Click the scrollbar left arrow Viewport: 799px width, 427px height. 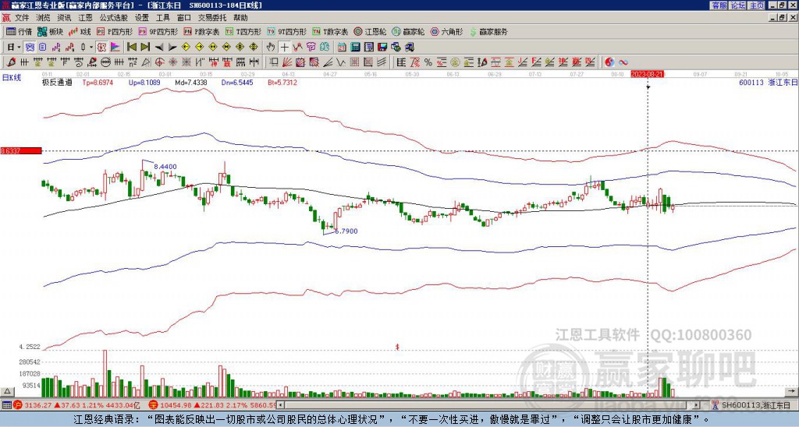point(281,405)
